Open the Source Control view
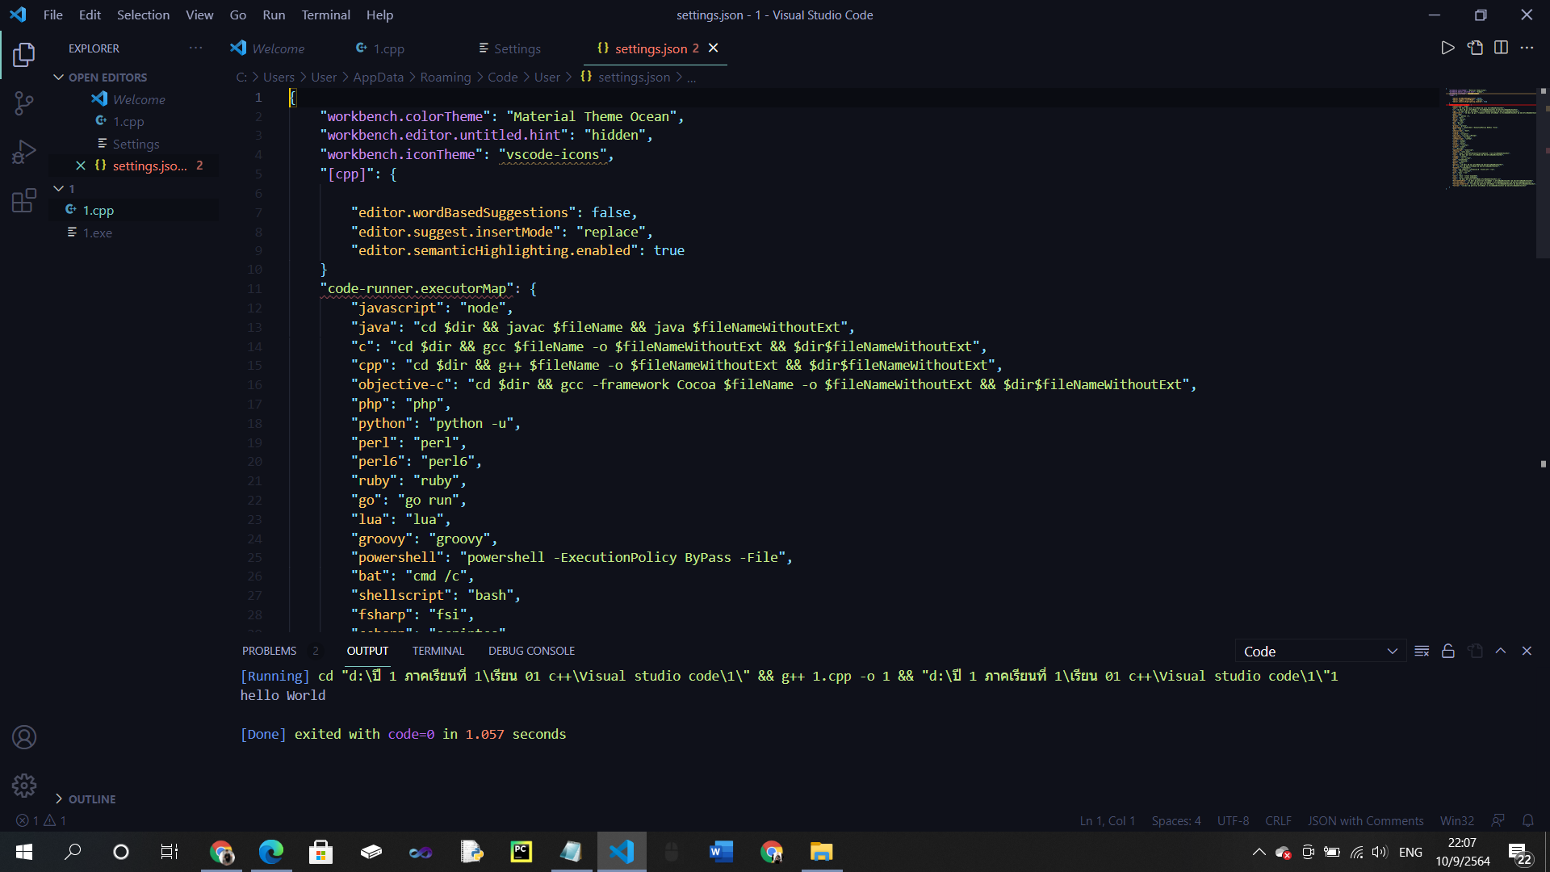 24,103
